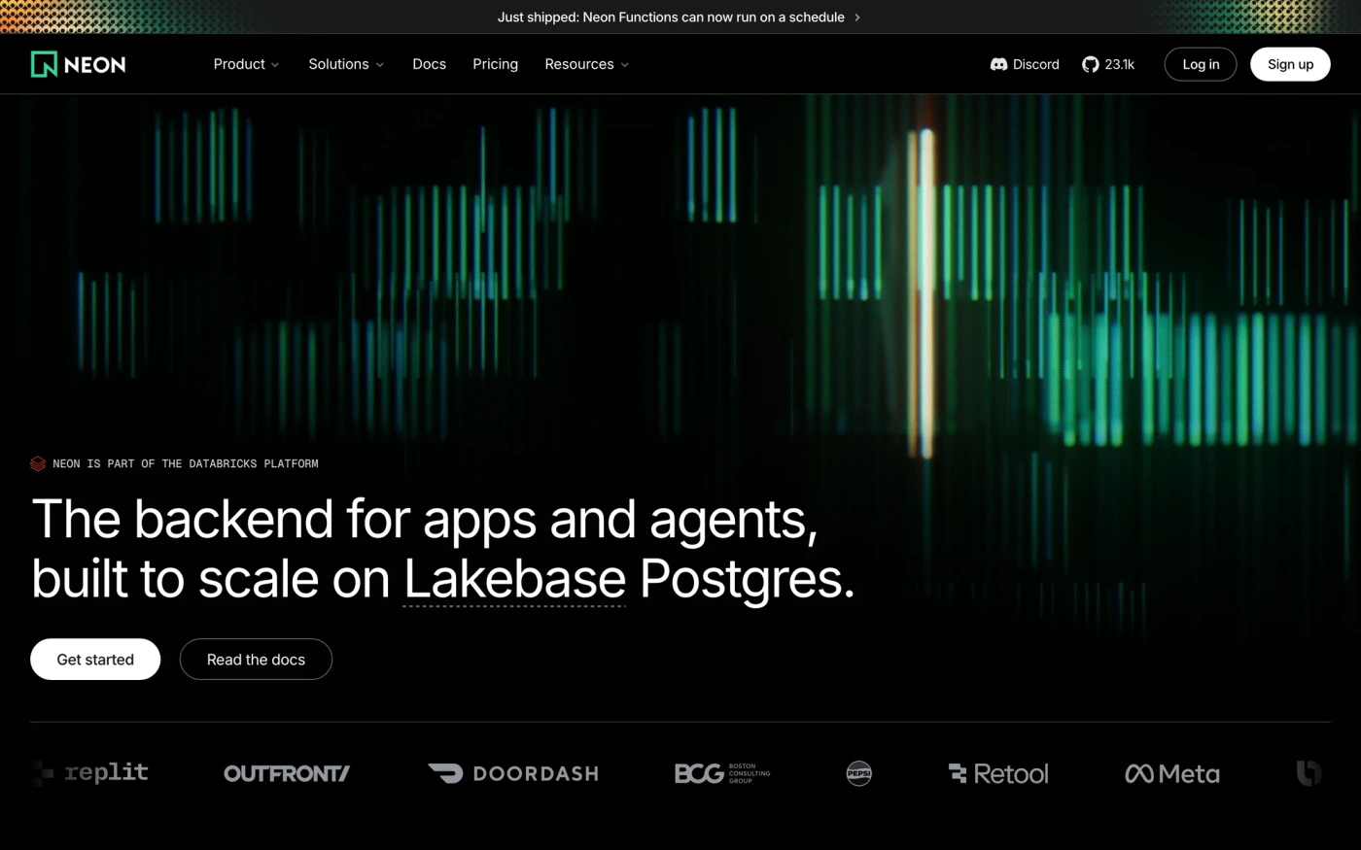Image resolution: width=1361 pixels, height=850 pixels.
Task: Click the Retool customer logo
Action: pos(998,773)
